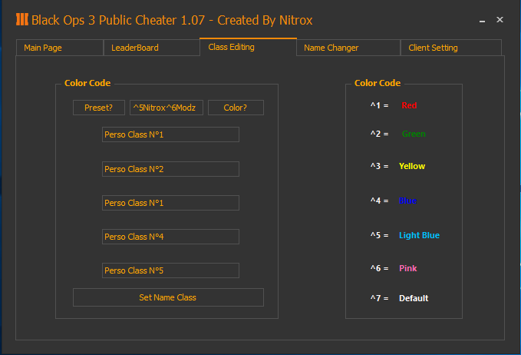Open the LeaderBoard tab
521x355 pixels.
pos(151,48)
